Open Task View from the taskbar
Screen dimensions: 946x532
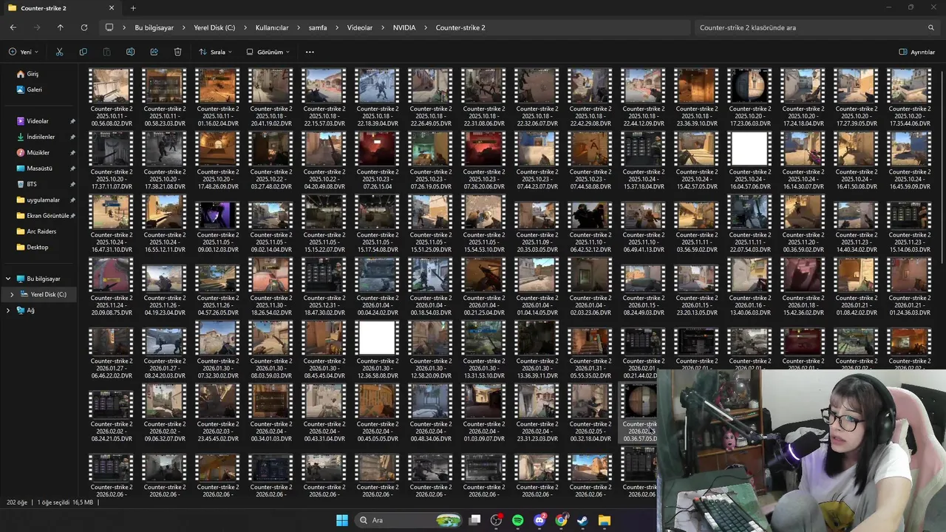[x=475, y=520]
